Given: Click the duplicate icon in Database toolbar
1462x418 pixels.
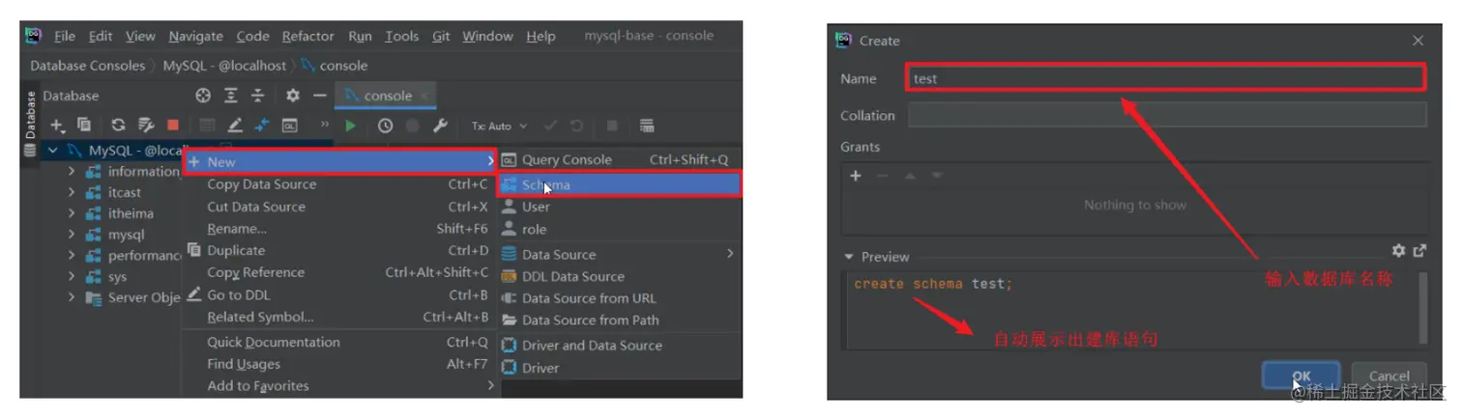Looking at the screenshot, I should pos(84,125).
